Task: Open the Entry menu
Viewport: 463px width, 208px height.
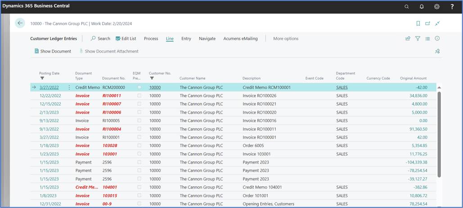Action: (x=186, y=39)
